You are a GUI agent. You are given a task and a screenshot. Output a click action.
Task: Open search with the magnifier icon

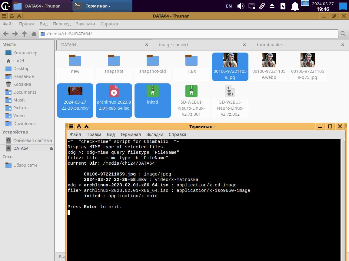(343, 34)
